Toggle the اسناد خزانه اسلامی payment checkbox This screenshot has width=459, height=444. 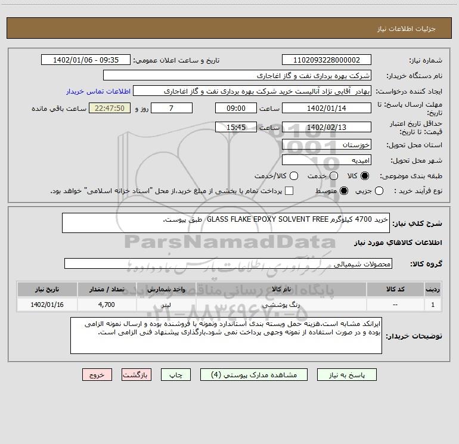click(x=289, y=191)
